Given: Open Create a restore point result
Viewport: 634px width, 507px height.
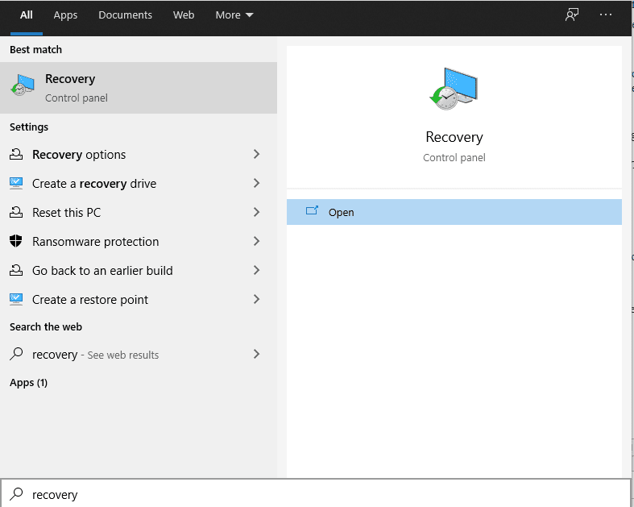Looking at the screenshot, I should click(x=139, y=299).
